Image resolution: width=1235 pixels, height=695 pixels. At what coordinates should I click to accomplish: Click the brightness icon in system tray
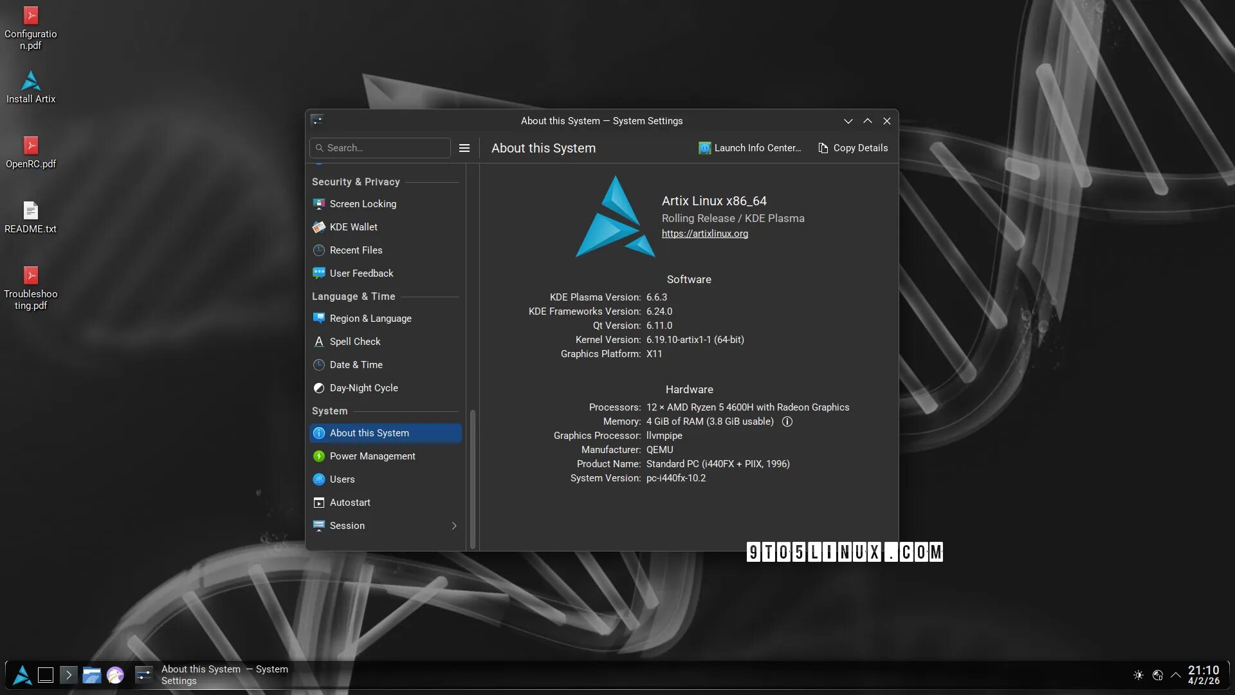pos(1138,675)
